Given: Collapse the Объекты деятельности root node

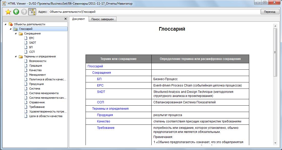Looking at the screenshot, I should click(x=6, y=24).
